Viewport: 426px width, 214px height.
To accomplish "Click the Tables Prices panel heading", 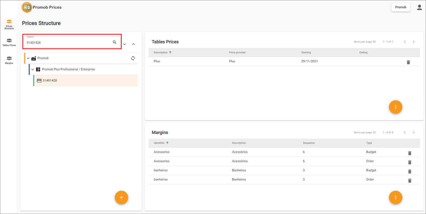I will (165, 42).
